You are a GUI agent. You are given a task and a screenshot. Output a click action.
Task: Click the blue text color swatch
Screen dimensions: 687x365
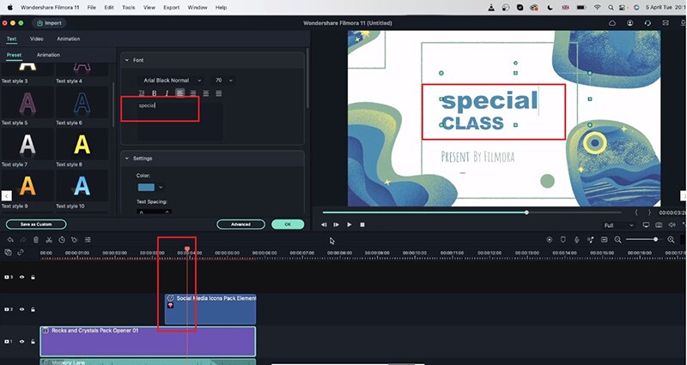pos(146,187)
